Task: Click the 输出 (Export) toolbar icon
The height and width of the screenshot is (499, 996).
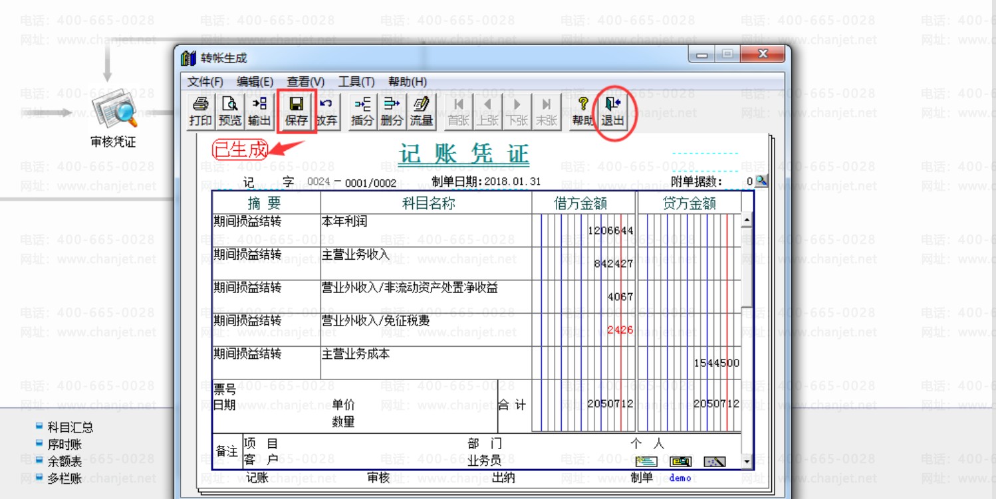Action: [x=259, y=111]
